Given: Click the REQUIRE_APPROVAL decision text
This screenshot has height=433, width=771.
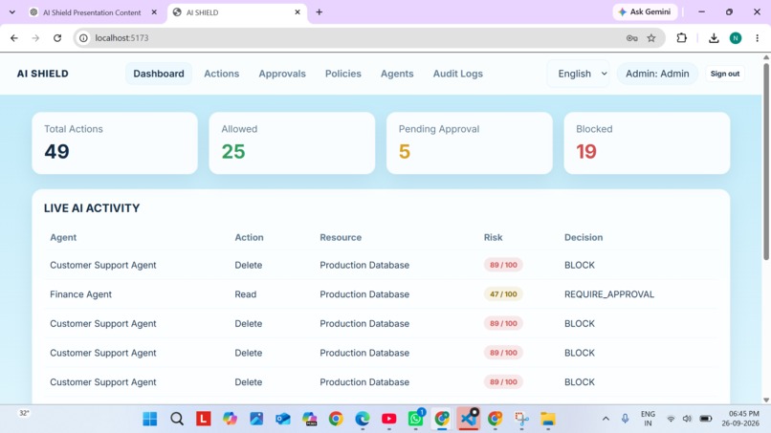Looking at the screenshot, I should (609, 294).
